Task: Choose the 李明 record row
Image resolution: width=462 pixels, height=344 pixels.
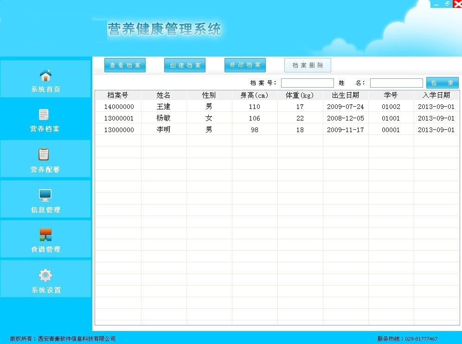Action: coord(164,130)
